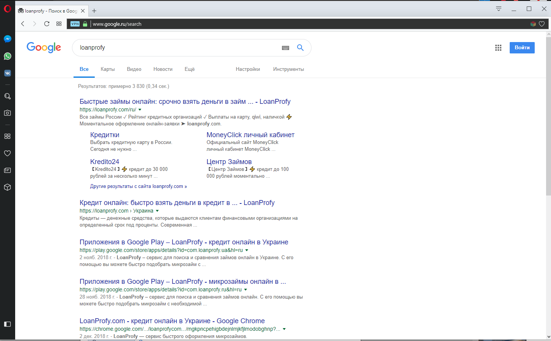The width and height of the screenshot is (551, 341).
Task: Bookmark this page with the heart icon
Action: [542, 24]
